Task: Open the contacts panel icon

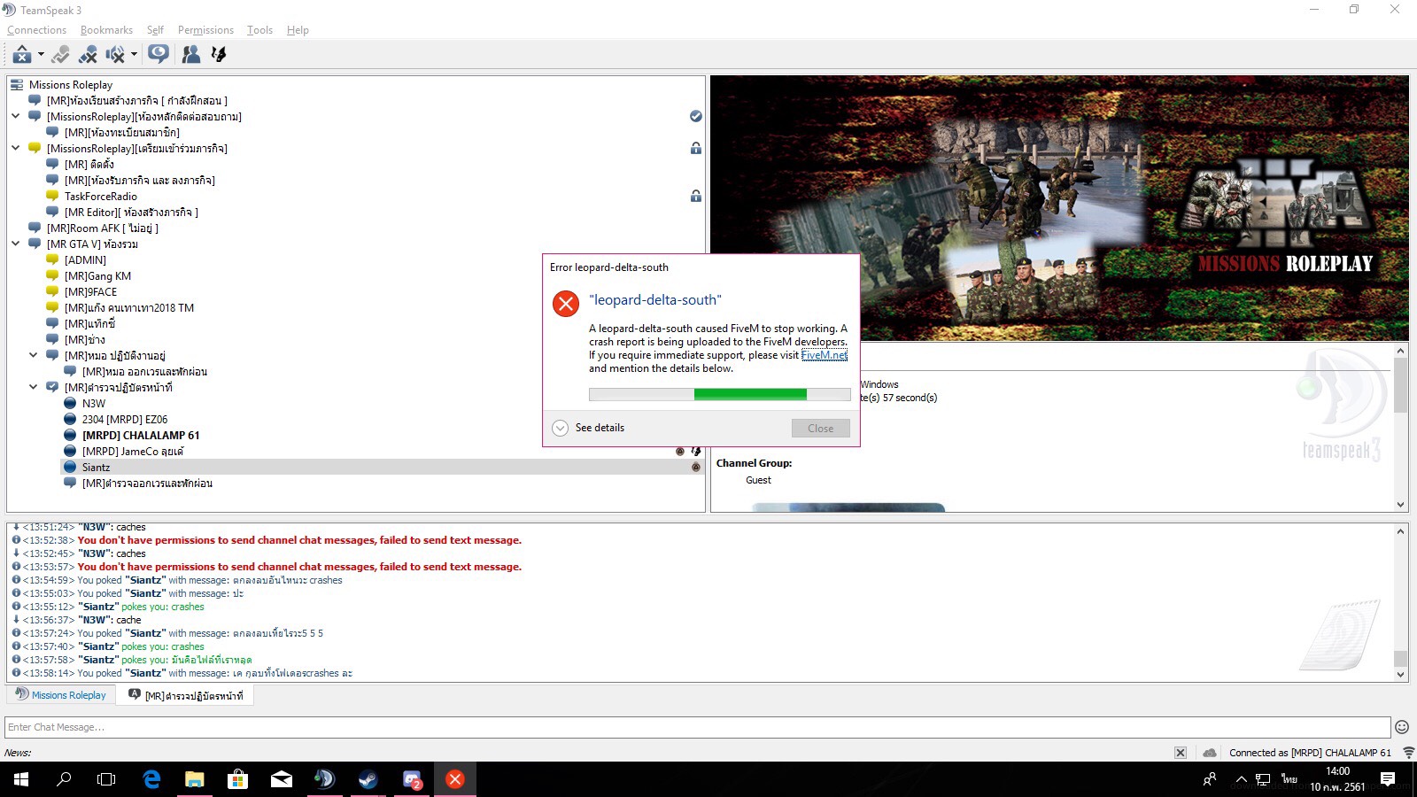Action: pos(190,54)
